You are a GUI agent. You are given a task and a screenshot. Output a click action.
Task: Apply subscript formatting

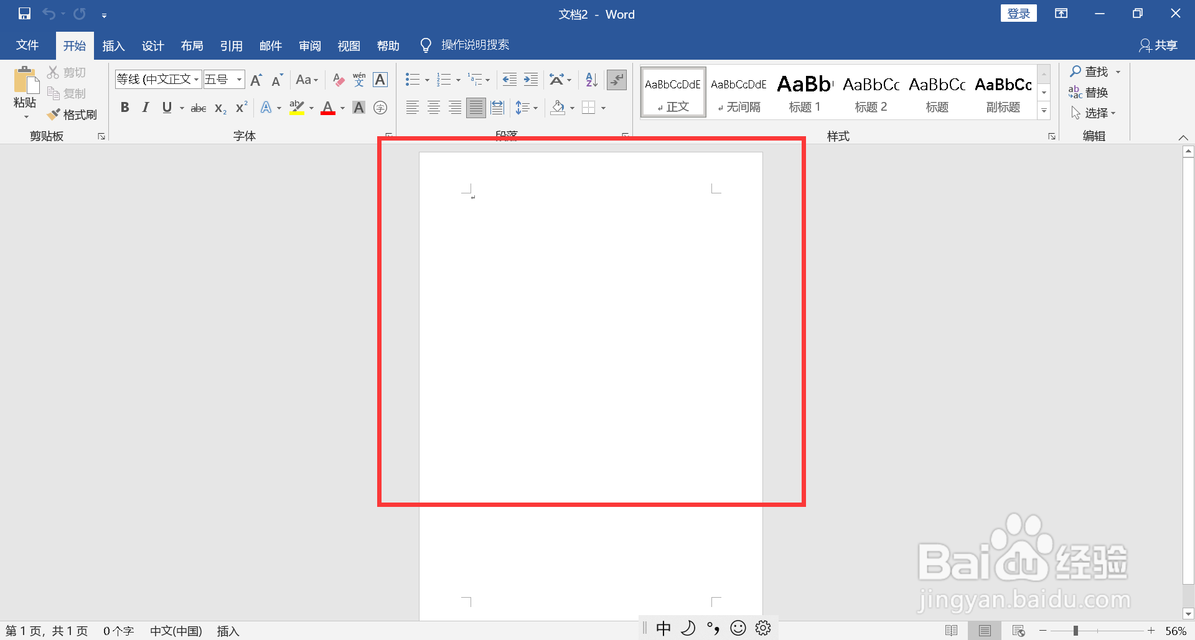[220, 108]
